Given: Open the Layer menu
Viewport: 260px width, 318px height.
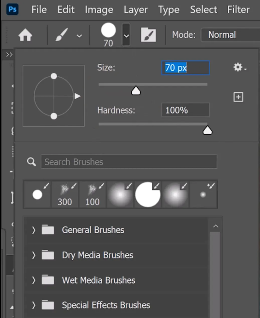Looking at the screenshot, I should coord(135,10).
